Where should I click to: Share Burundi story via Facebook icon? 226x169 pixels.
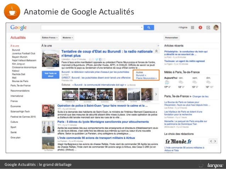pos(100,59)
